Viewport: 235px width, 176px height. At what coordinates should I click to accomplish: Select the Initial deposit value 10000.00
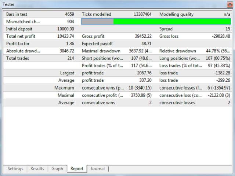pyautogui.click(x=66, y=29)
